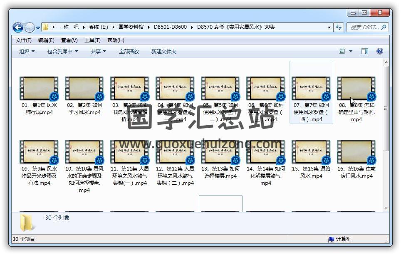The width and height of the screenshot is (401, 255).
Task: Select video 14、第14集 如何化解楼层煞气
Action: pos(266,162)
